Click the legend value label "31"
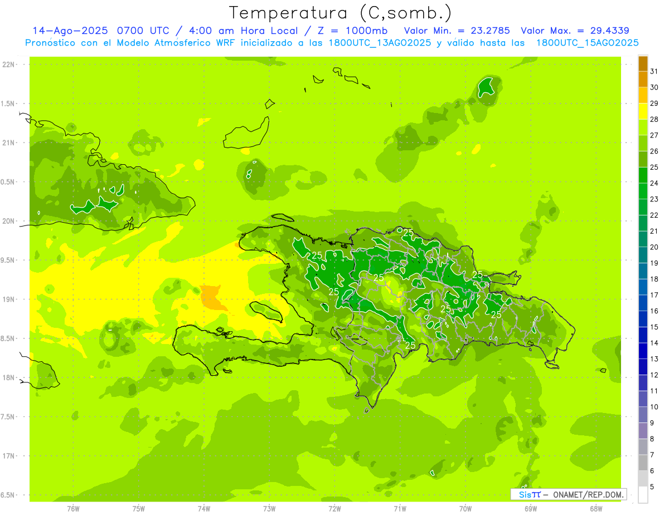This screenshot has height=516, width=669. pyautogui.click(x=655, y=71)
